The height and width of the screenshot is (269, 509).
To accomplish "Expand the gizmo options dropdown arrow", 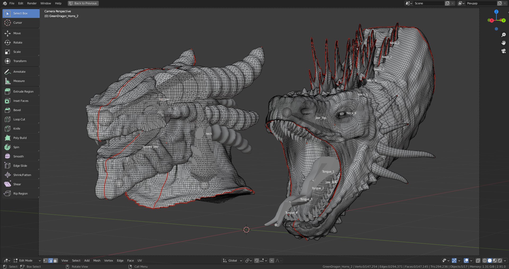I will tap(459, 261).
